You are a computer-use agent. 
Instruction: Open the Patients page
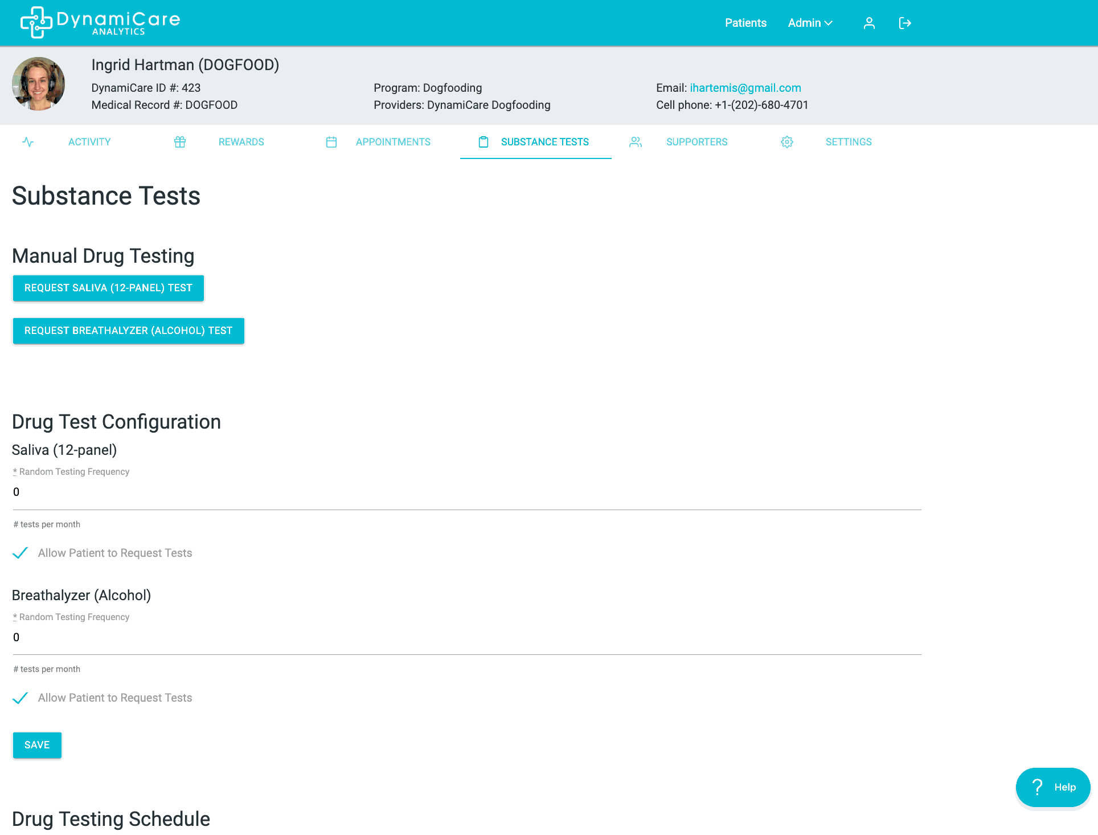coord(745,23)
